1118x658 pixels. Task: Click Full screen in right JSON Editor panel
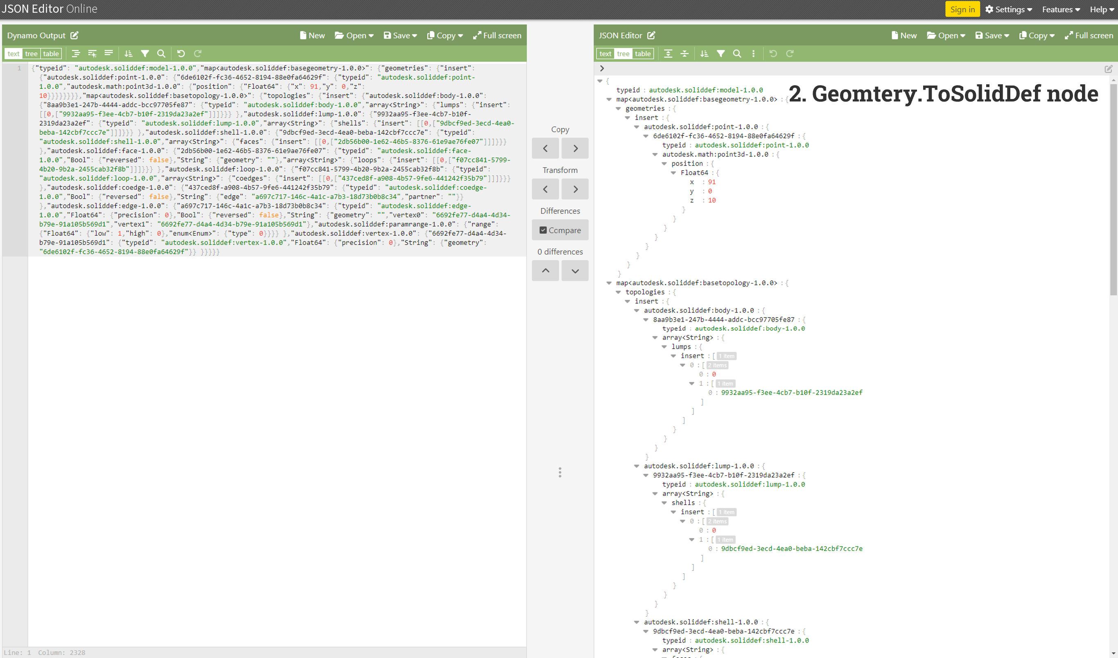(x=1089, y=36)
